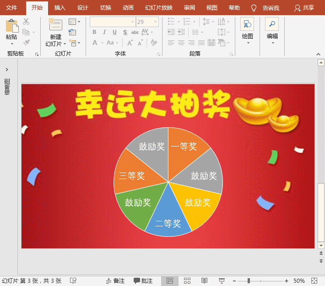Switch to the Transitions (切换) tab
The image size is (325, 286).
click(x=106, y=8)
